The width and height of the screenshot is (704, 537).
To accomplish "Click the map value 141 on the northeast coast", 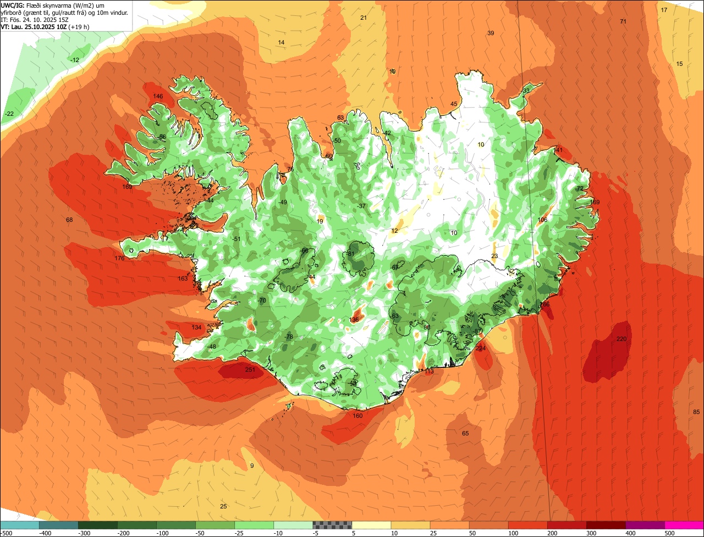I will point(558,150).
